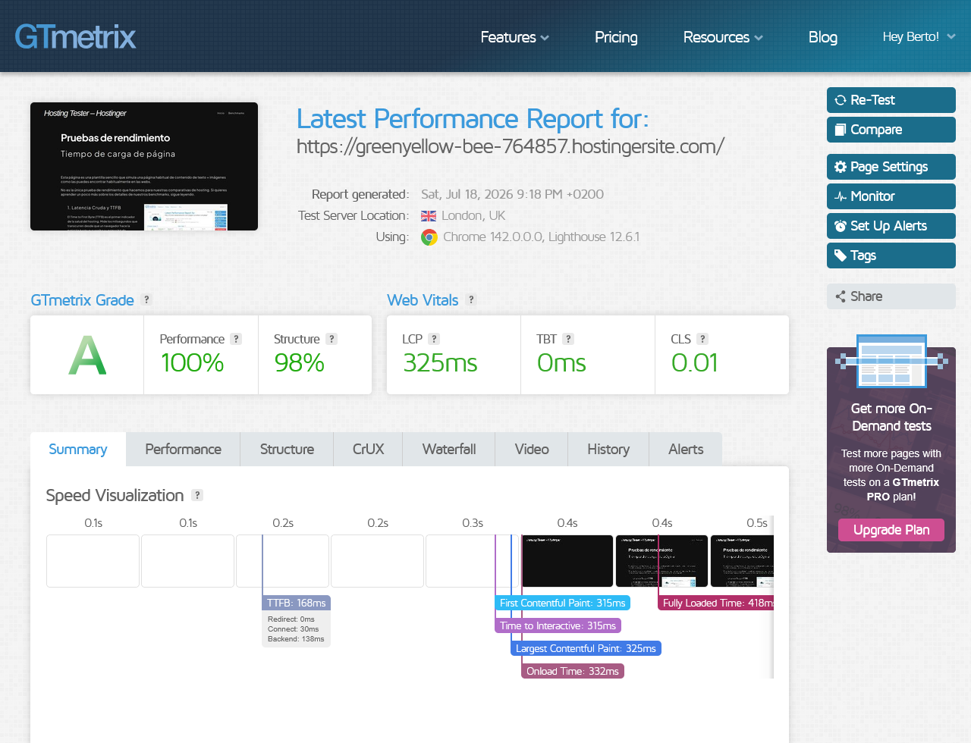Click the 100% Performance score
971x743 pixels.
(192, 363)
